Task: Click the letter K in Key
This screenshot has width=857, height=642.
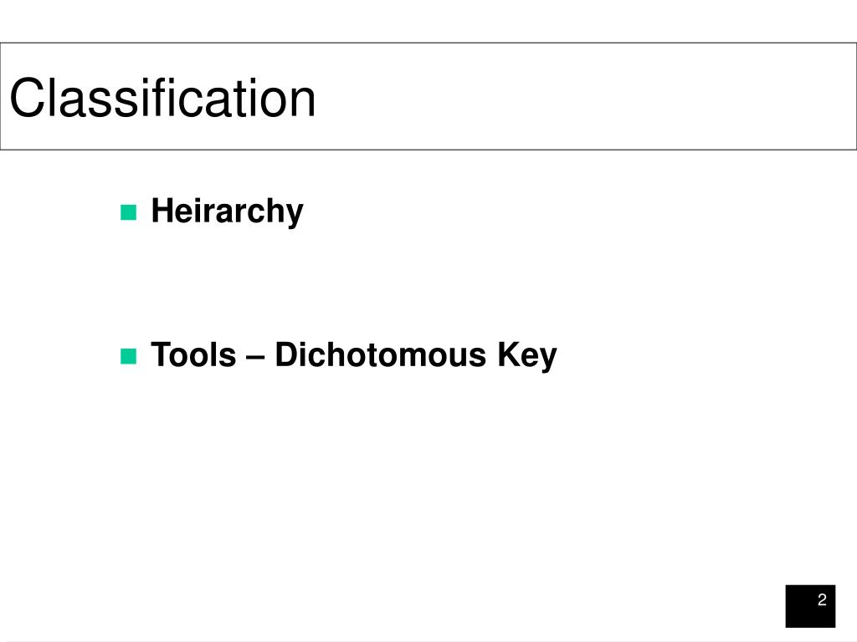Action: click(509, 354)
